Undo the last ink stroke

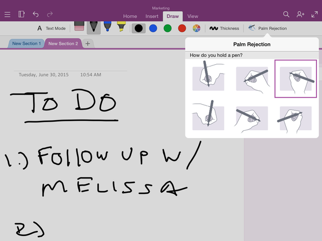coord(36,14)
